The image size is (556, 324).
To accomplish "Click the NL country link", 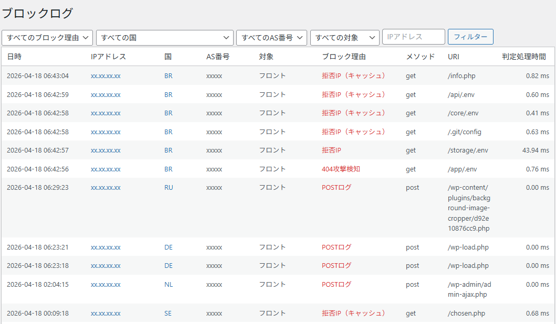I will point(169,284).
